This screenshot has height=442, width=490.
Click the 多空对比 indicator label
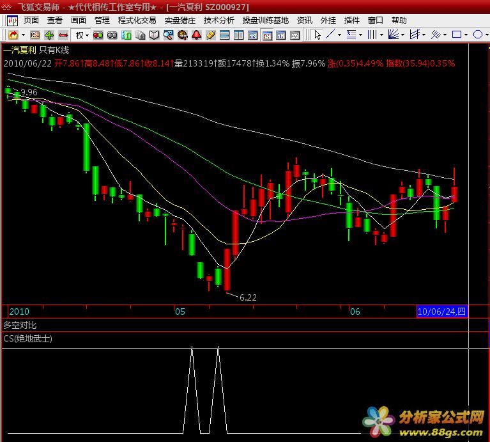pos(20,326)
